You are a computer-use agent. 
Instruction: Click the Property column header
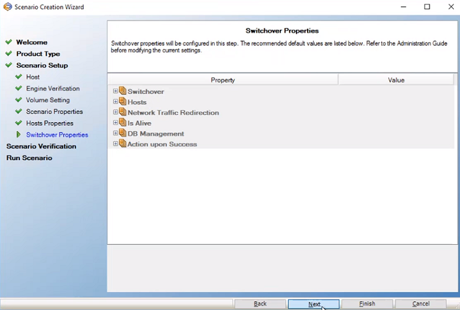[x=223, y=80]
